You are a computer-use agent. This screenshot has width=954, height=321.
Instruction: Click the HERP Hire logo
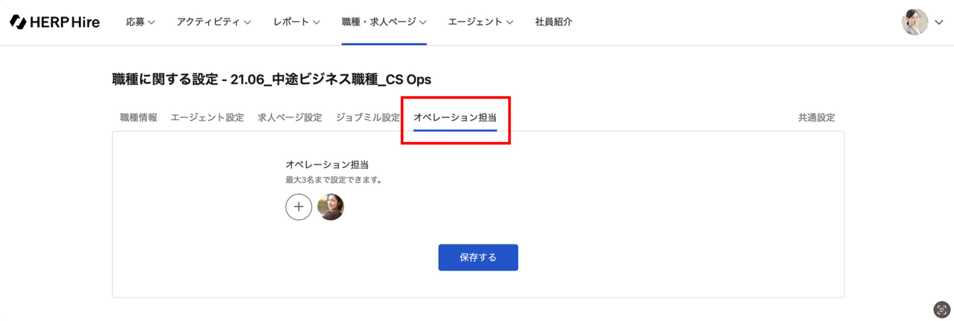tap(55, 22)
